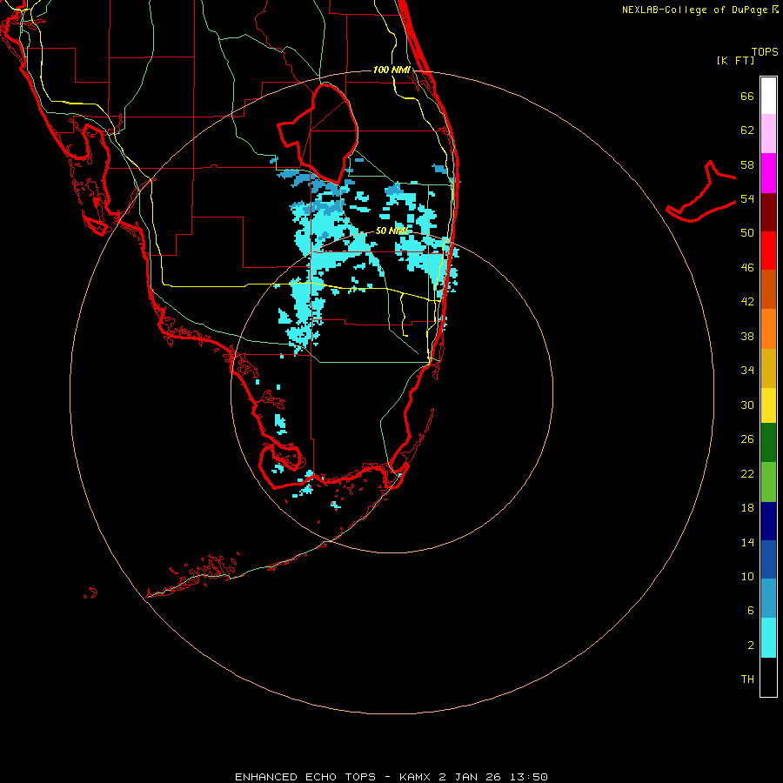
Task: Click the navy blue legend swatch
Action: click(768, 521)
